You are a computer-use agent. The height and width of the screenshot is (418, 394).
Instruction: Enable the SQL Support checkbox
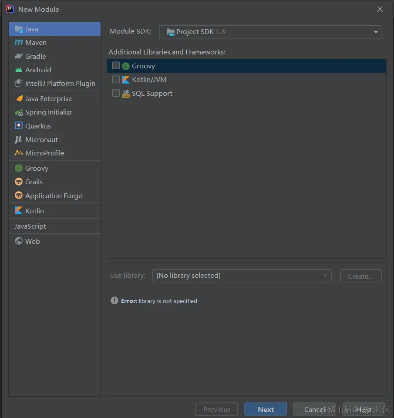[116, 93]
